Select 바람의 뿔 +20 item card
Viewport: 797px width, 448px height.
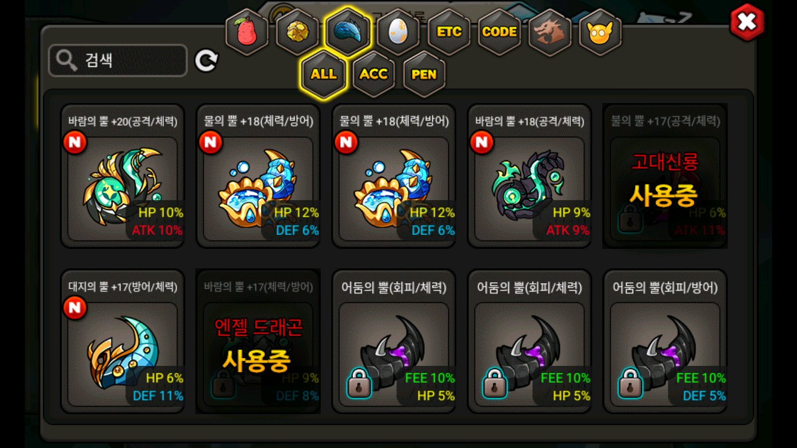click(123, 176)
